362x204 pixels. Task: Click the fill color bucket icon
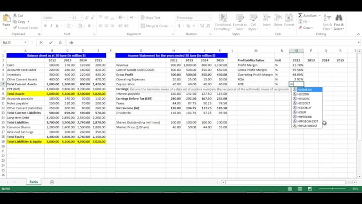(80, 26)
